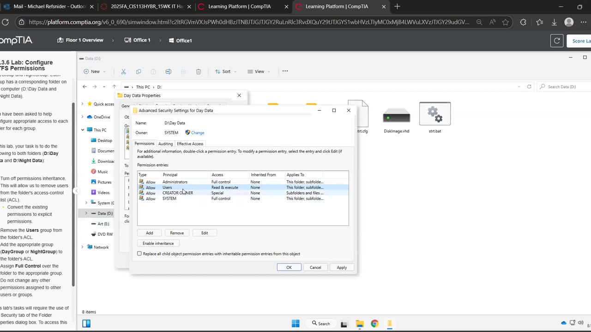Click the Change owner link
Screen dimensions: 591x332
point(198,133)
